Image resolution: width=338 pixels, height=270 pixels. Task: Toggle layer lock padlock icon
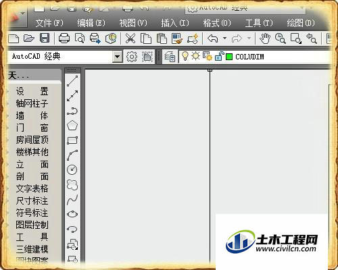[x=219, y=56]
